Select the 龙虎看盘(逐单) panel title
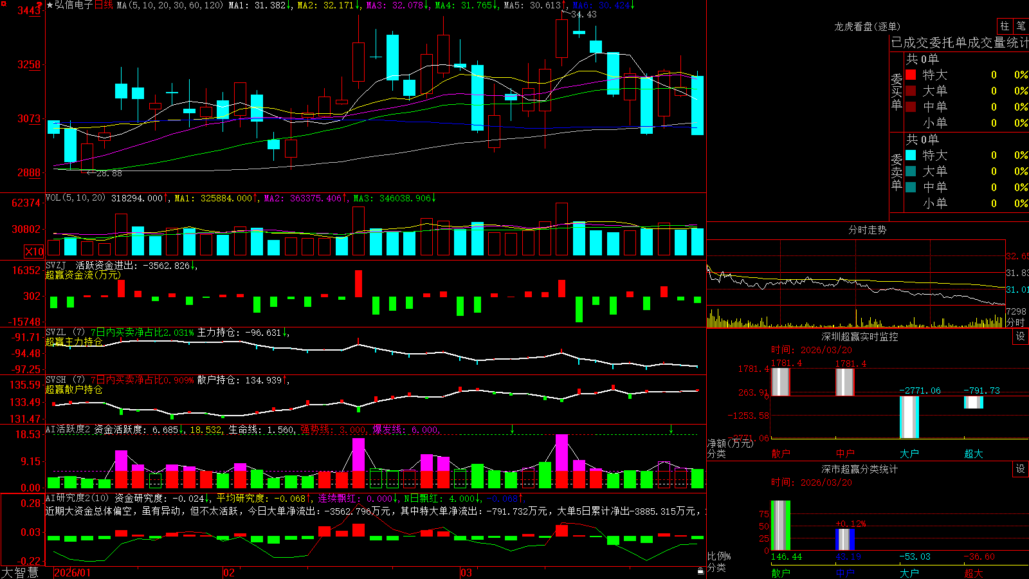 867,26
